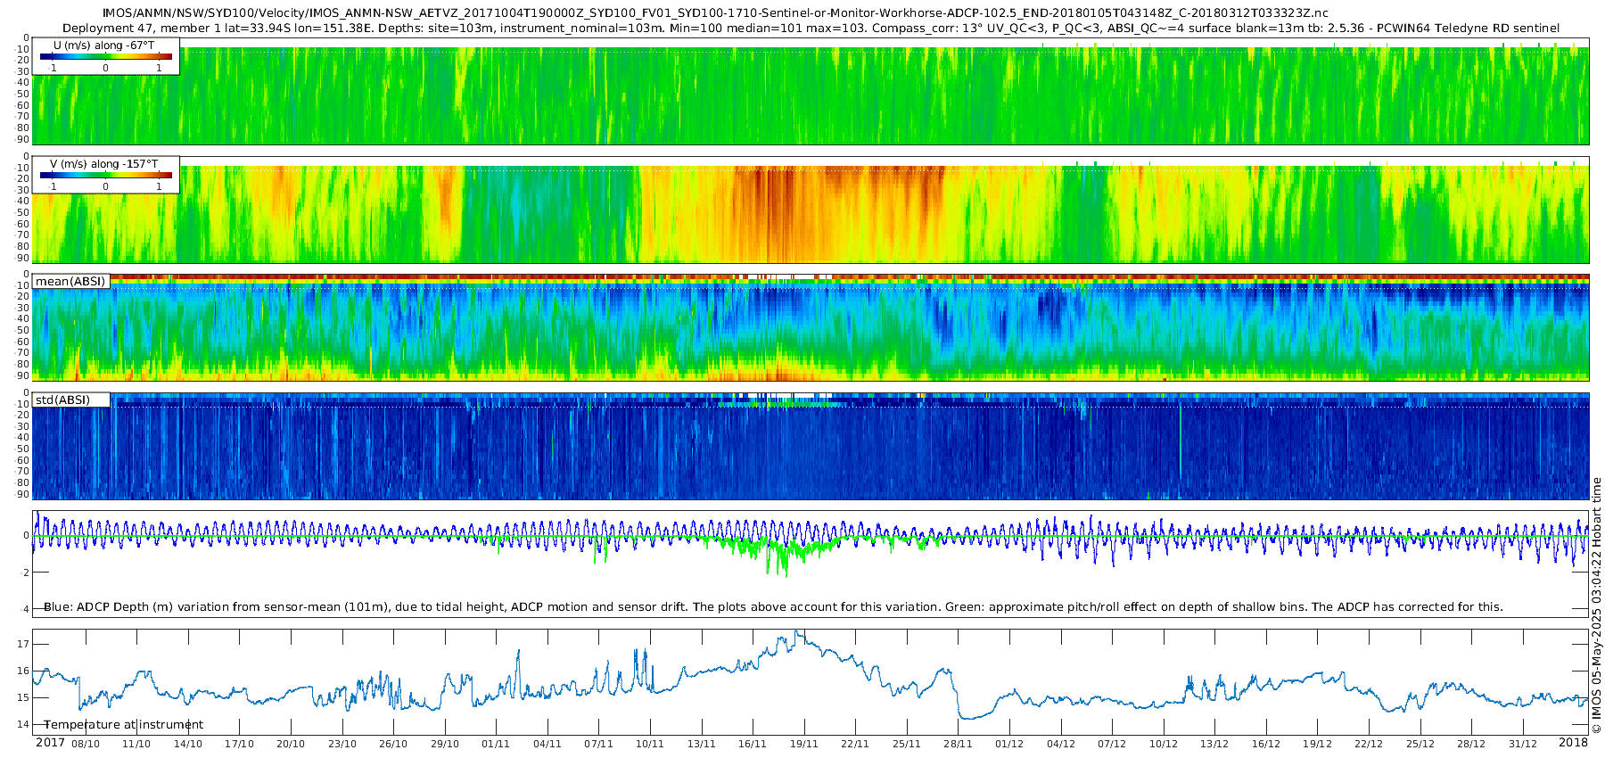Select the mean(ABSI) panel label
This screenshot has width=1605, height=758.
click(x=70, y=282)
